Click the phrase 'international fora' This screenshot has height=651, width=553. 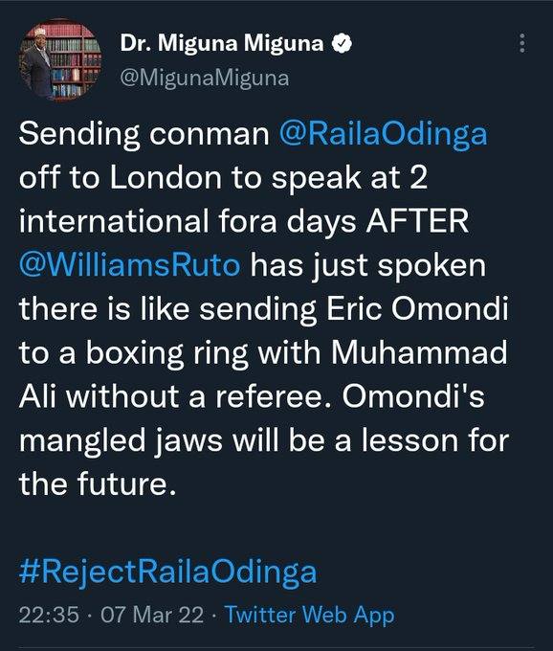tap(147, 221)
